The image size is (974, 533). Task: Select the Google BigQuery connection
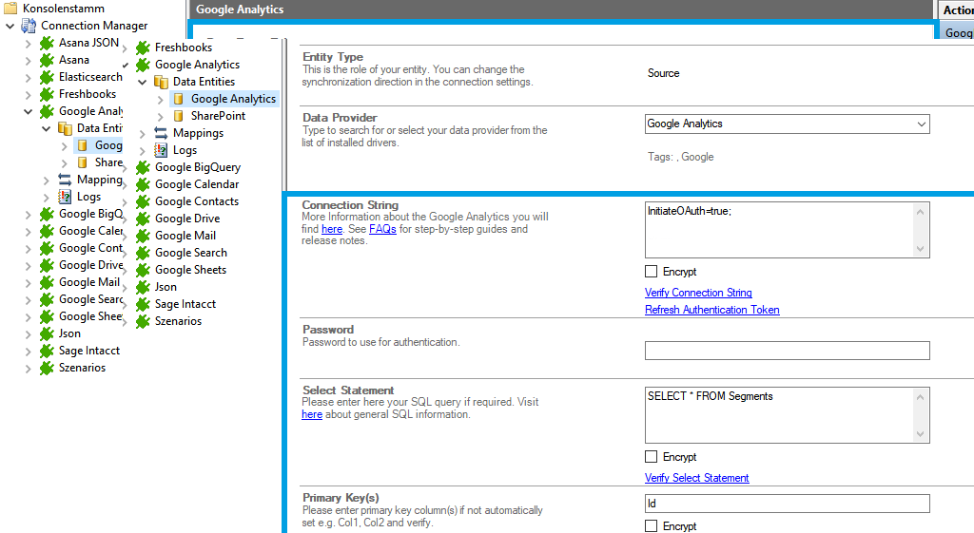[x=198, y=167]
